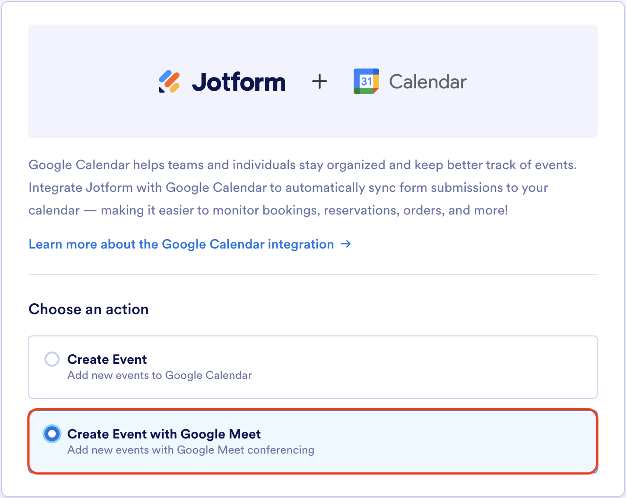This screenshot has width=626, height=498.
Task: Click the Jotform wordmark text
Action: tap(239, 82)
